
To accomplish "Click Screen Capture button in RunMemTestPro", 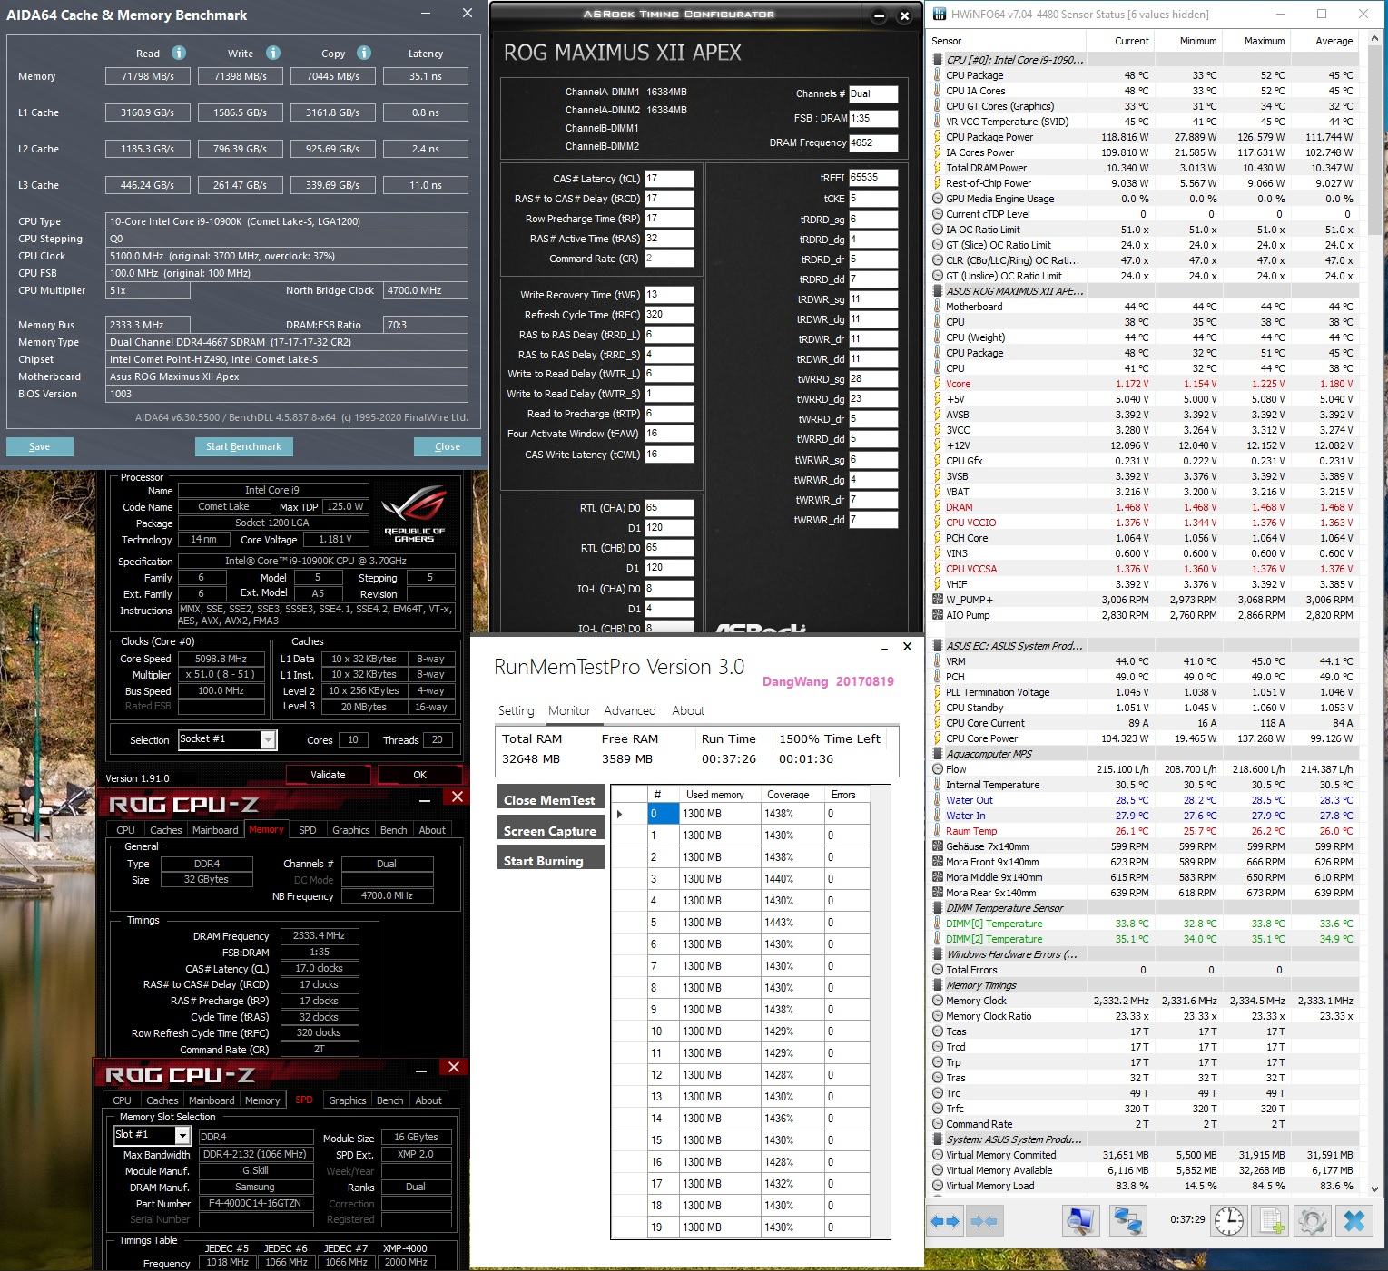I will (x=550, y=830).
